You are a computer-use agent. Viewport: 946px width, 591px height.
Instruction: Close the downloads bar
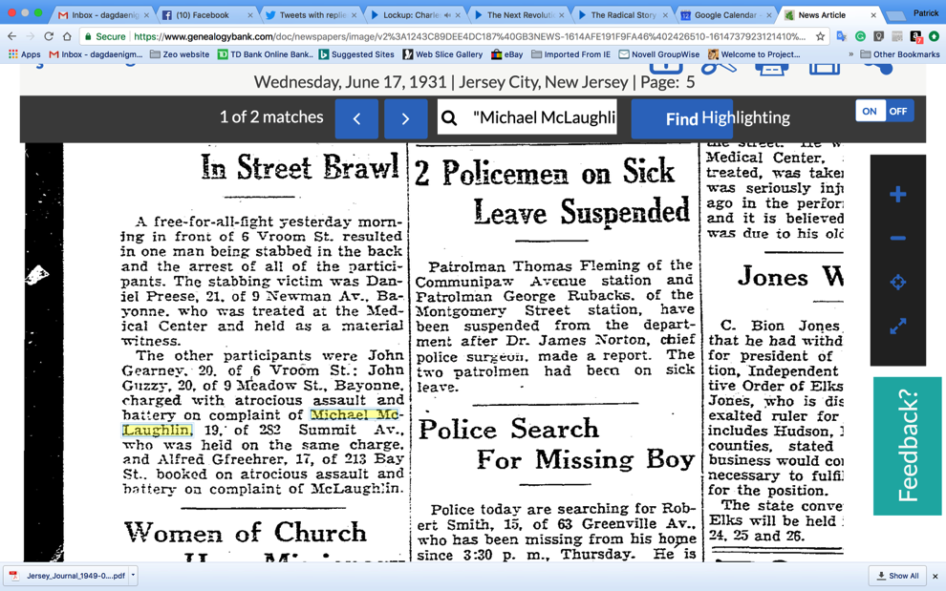[x=935, y=576]
